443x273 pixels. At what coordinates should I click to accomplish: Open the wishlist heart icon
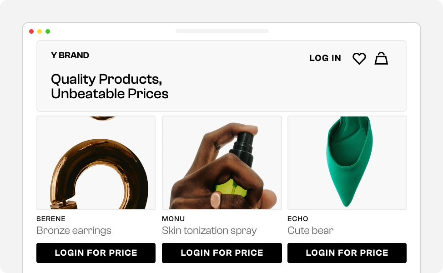359,58
